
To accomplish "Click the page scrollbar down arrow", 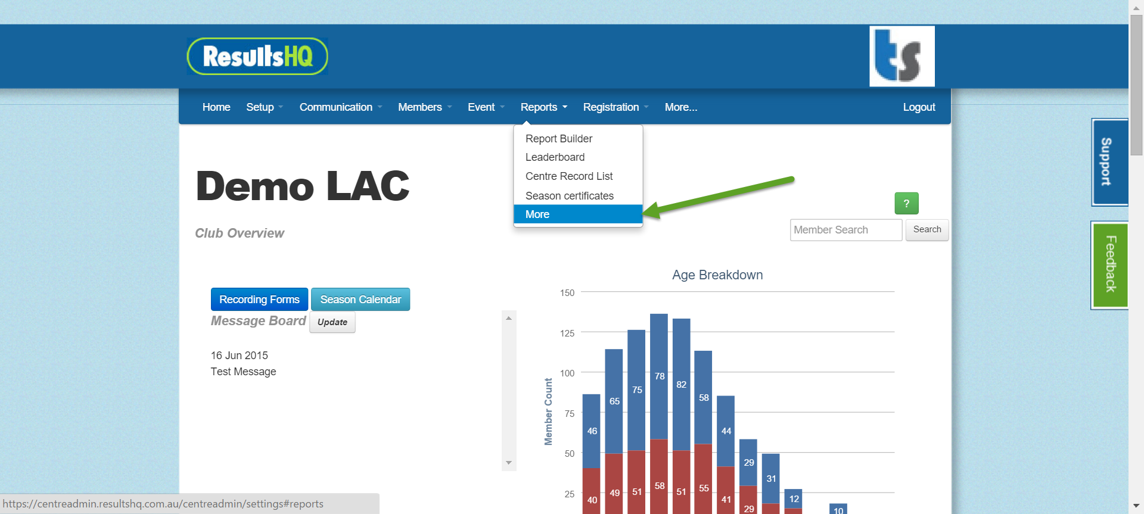I will pos(1136,507).
